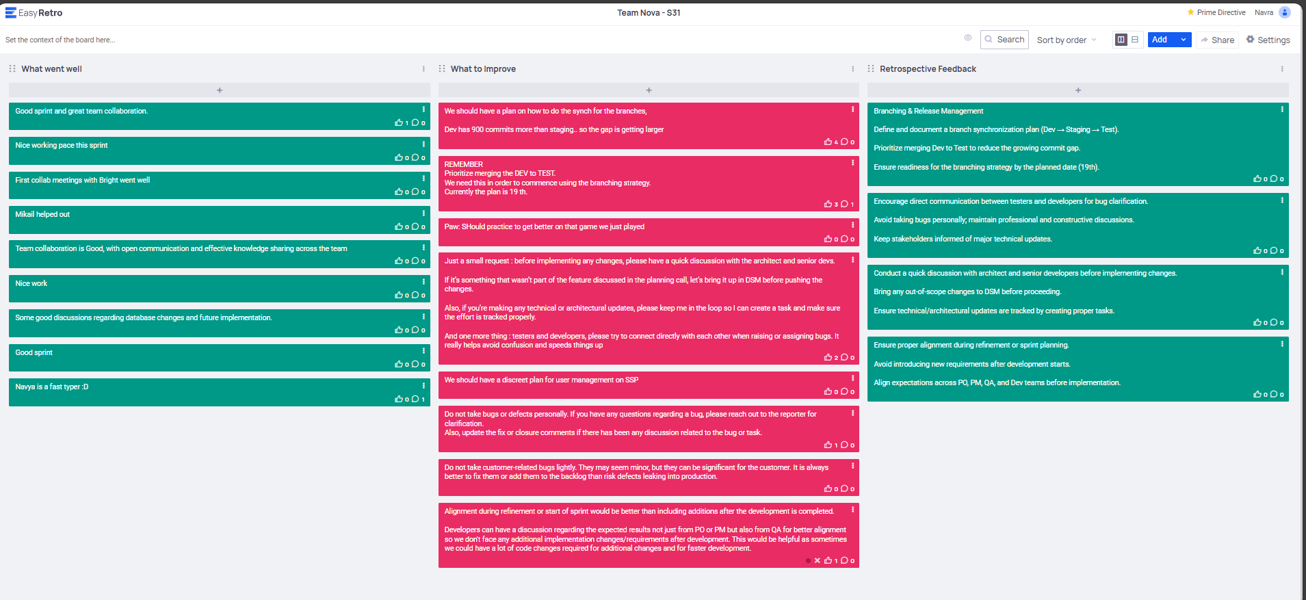Click the color dot on 'Alignment during refinement' card
Image resolution: width=1306 pixels, height=600 pixels.
(x=808, y=560)
